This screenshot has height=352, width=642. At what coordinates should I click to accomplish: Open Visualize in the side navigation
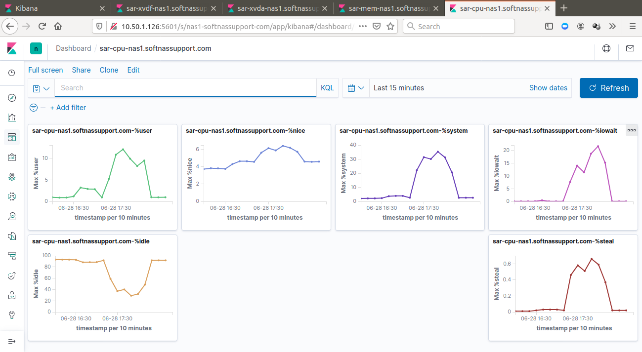click(x=12, y=117)
